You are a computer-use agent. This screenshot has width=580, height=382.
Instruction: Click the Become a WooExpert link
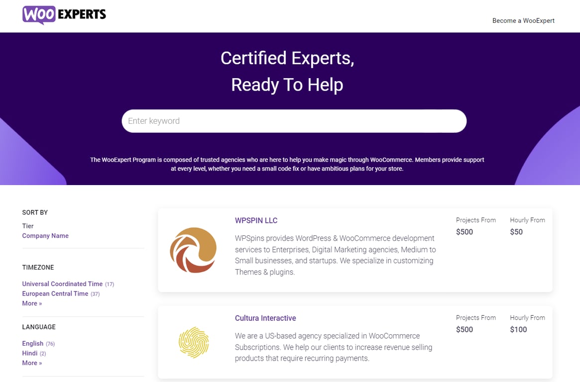523,21
